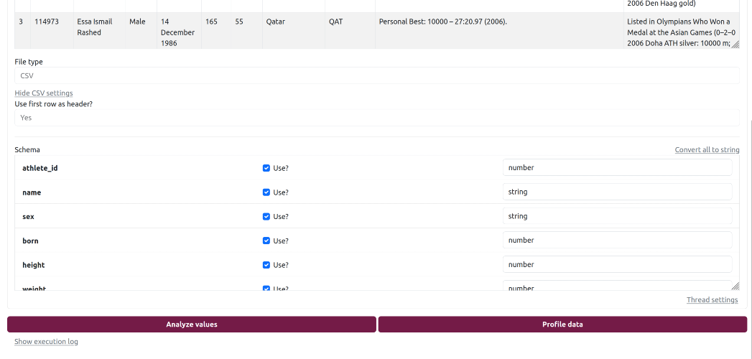Click 14 December 1986 birth date cell
This screenshot has height=359, width=752.
pos(179,31)
